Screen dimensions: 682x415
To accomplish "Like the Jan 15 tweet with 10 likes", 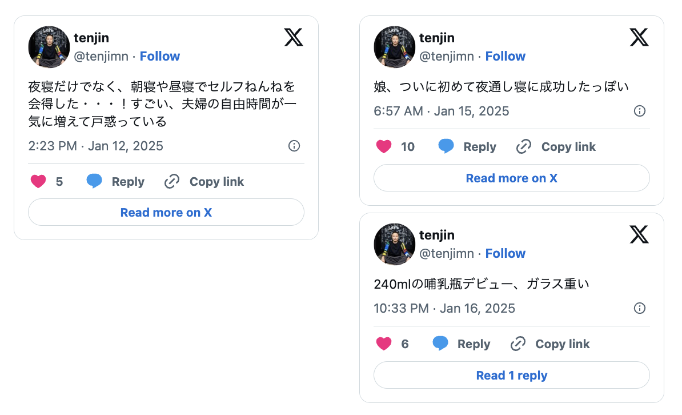I will (x=384, y=147).
